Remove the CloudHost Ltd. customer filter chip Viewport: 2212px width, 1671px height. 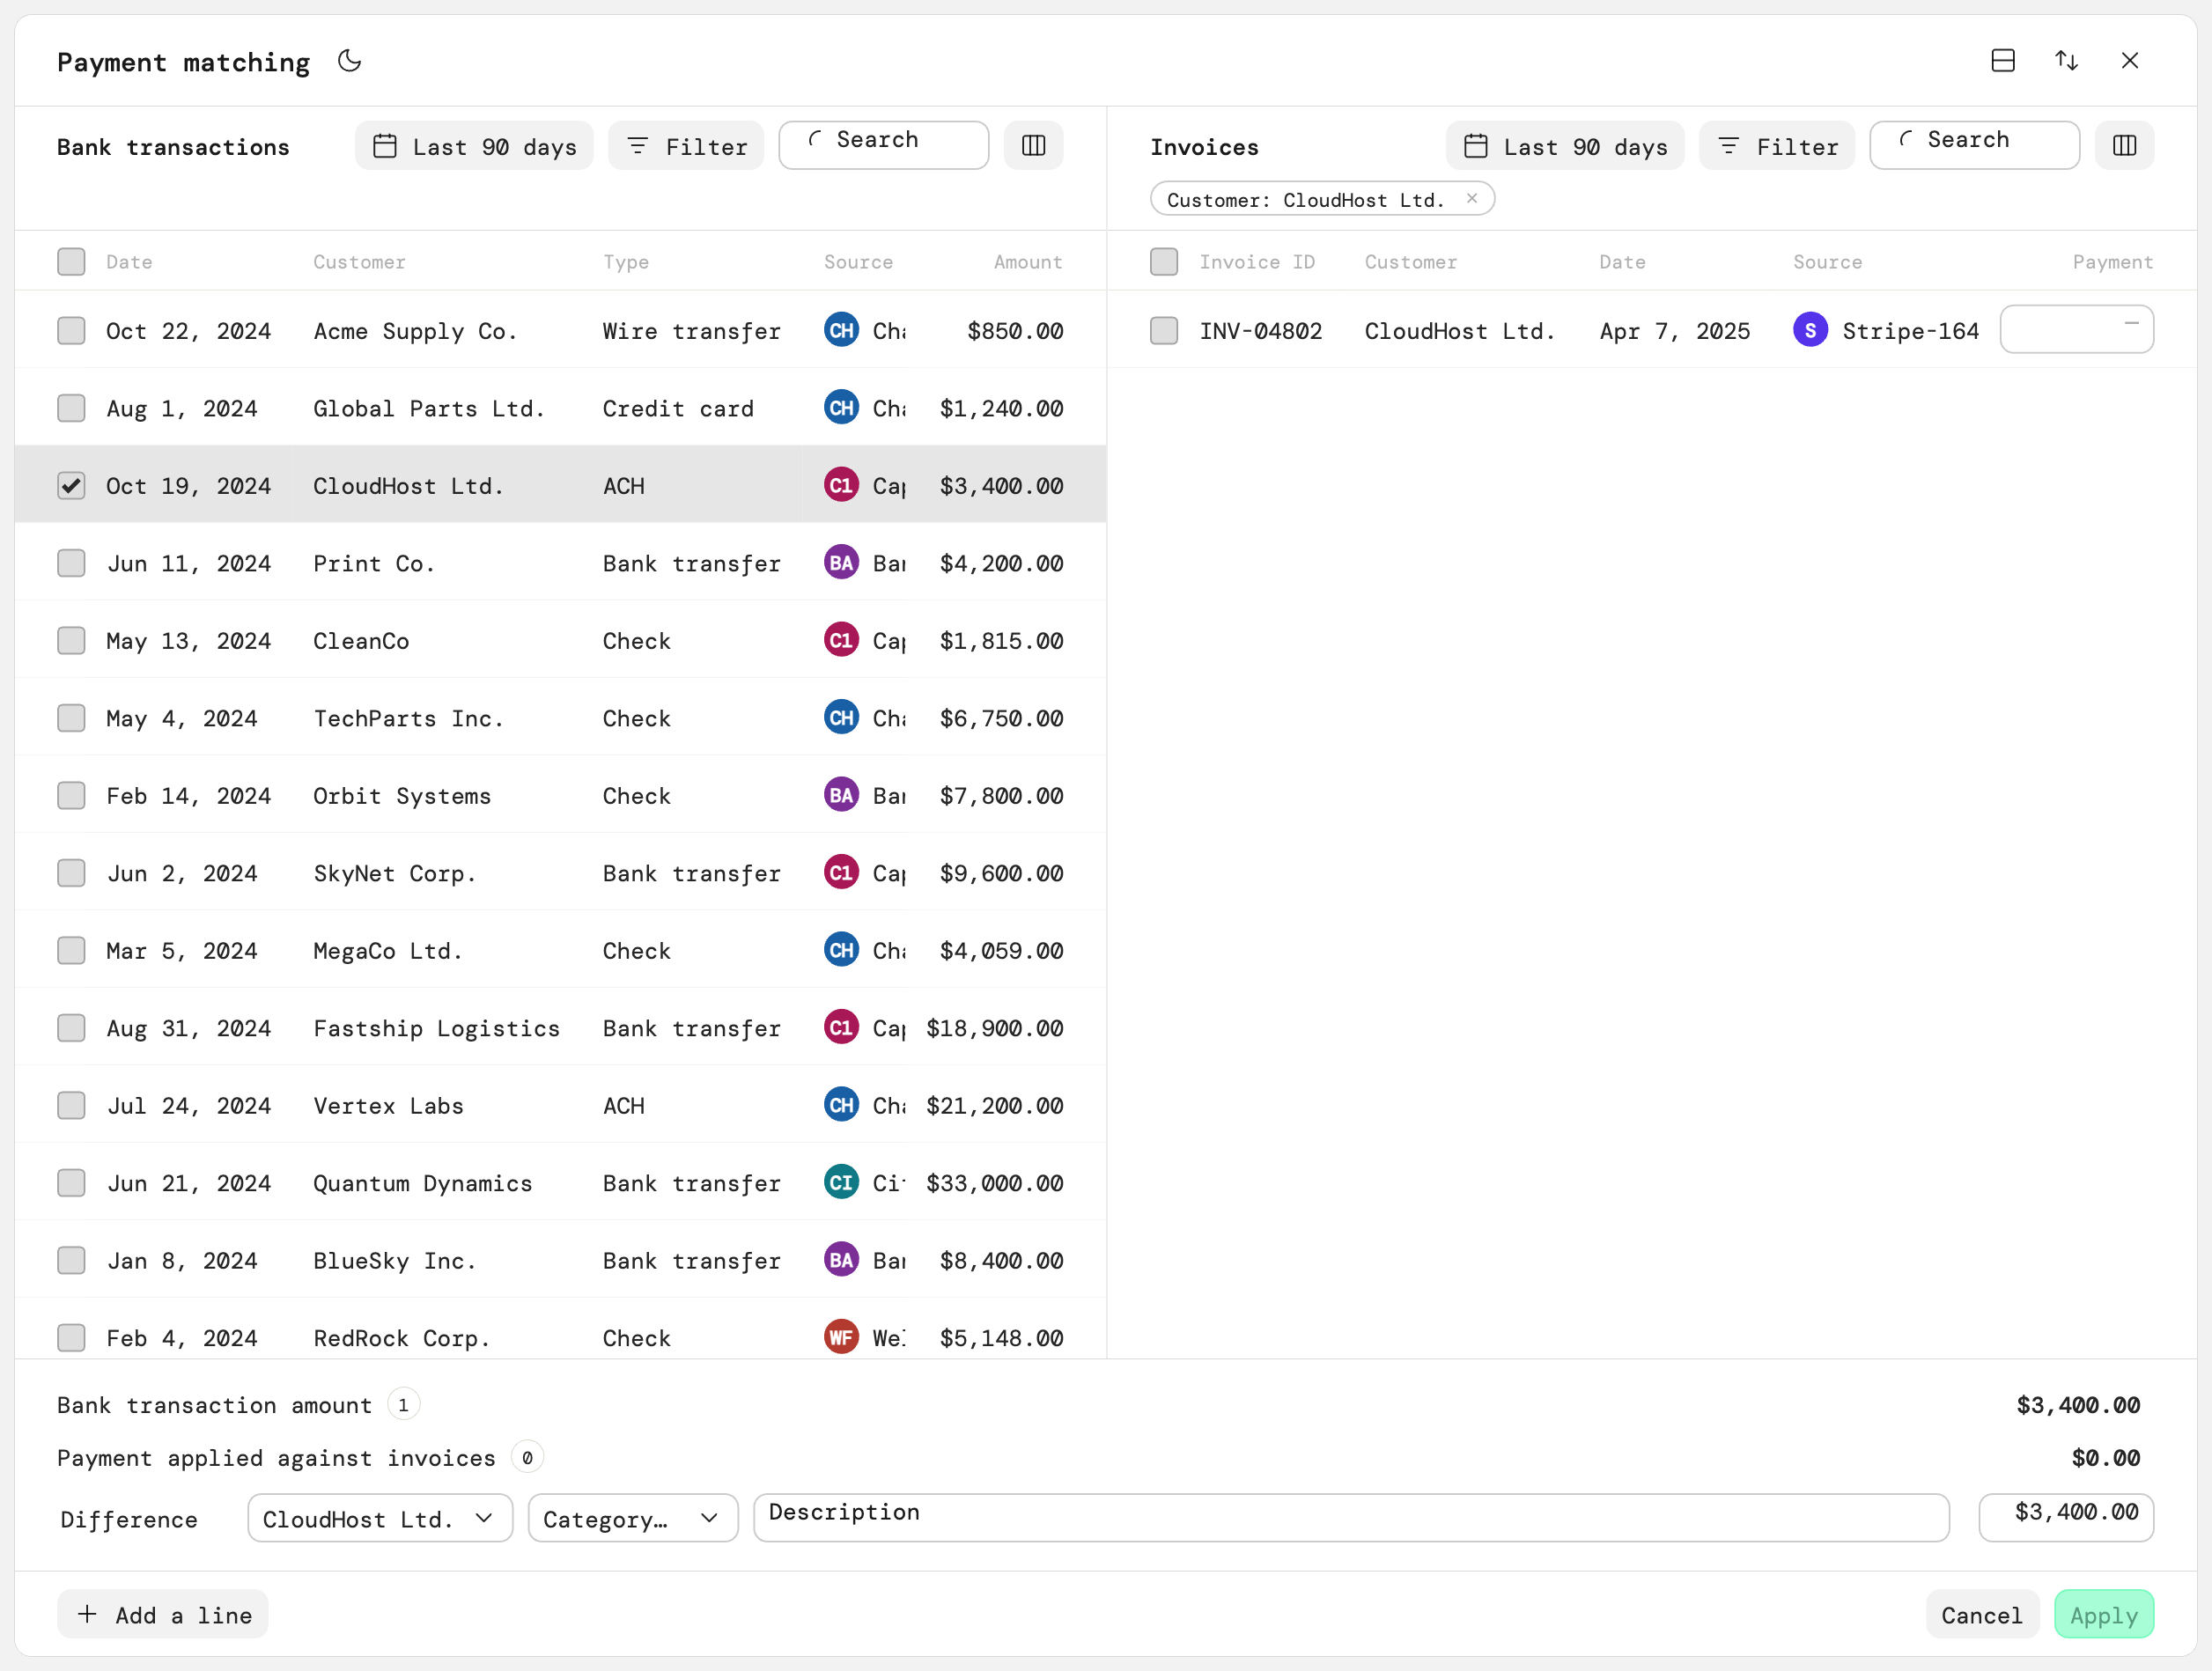point(1472,199)
